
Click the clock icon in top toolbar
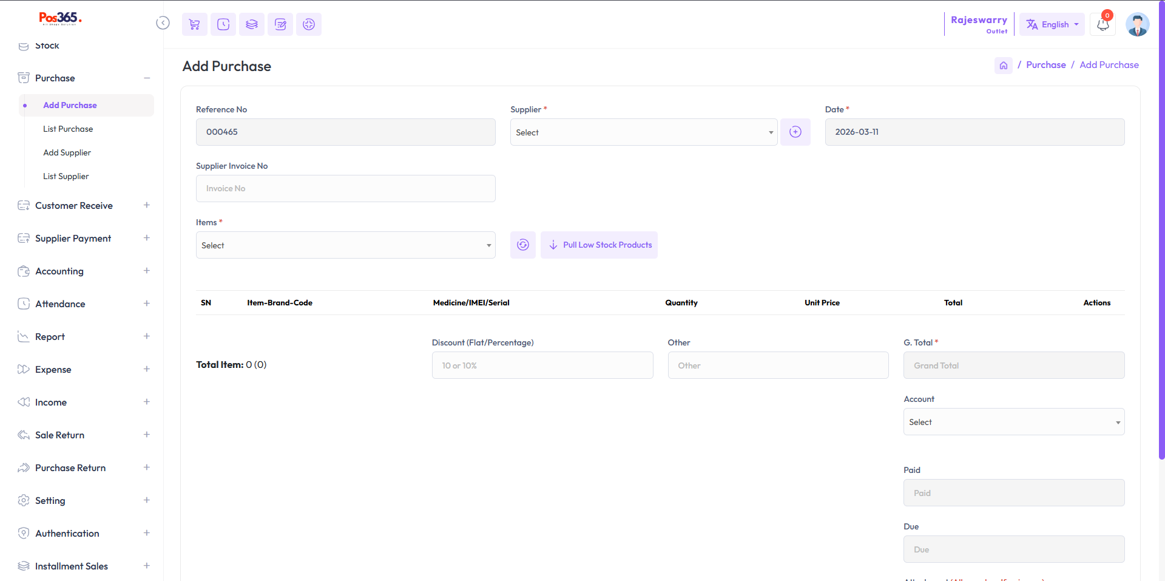pyautogui.click(x=223, y=24)
